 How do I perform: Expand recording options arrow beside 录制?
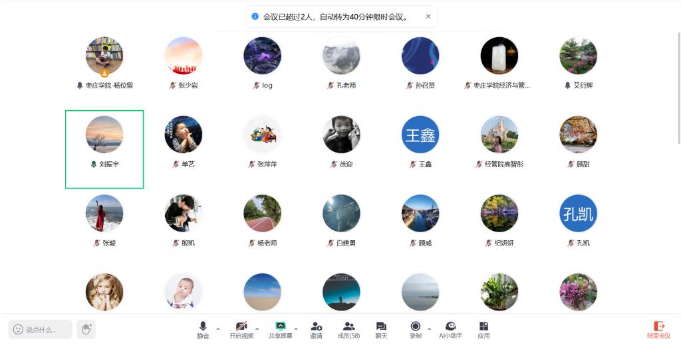click(x=429, y=329)
